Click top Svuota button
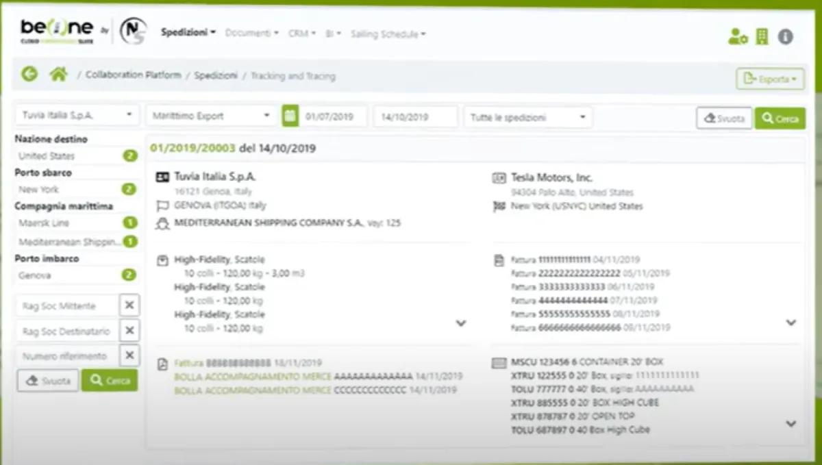Screen dimensions: 822x465 [x=724, y=118]
